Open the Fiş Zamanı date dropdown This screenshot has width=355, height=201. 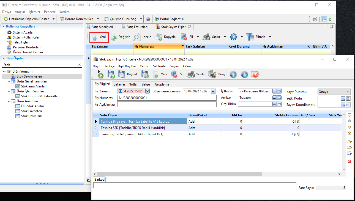(147, 91)
